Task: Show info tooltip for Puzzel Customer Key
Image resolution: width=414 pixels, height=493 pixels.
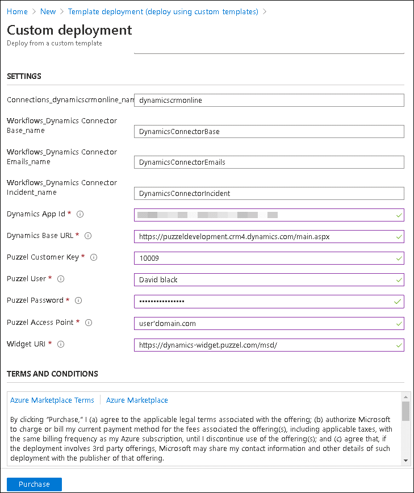Action: [x=94, y=257]
